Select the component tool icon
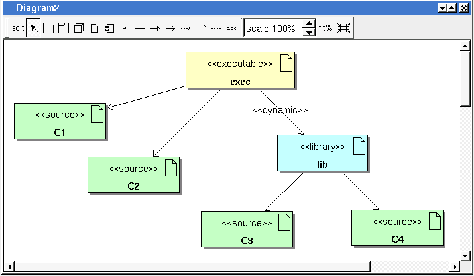The image size is (474, 276). [109, 28]
